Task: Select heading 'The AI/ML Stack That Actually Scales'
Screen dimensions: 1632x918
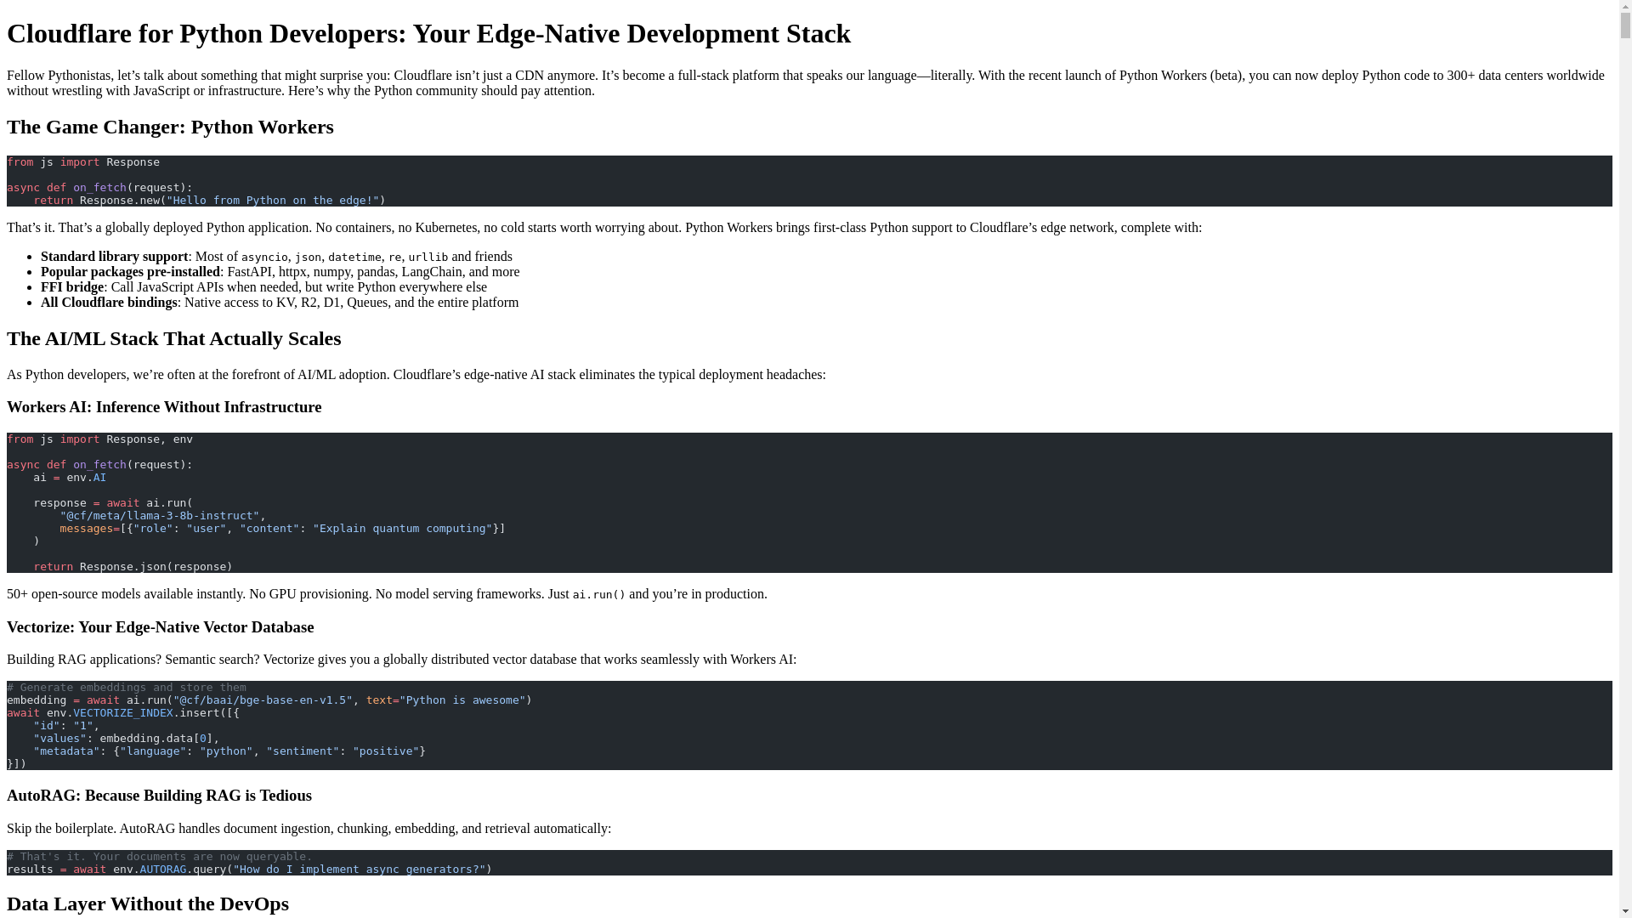Action: click(x=173, y=338)
